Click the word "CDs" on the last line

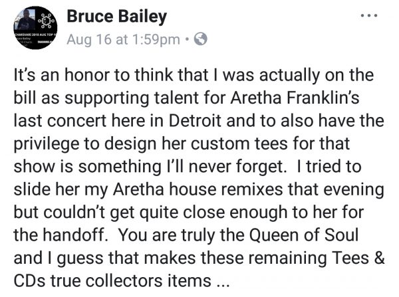pos(30,281)
